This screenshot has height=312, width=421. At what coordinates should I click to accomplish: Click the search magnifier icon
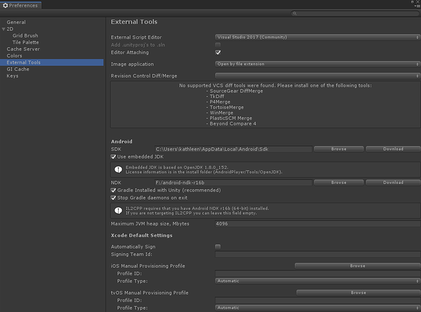pos(295,13)
